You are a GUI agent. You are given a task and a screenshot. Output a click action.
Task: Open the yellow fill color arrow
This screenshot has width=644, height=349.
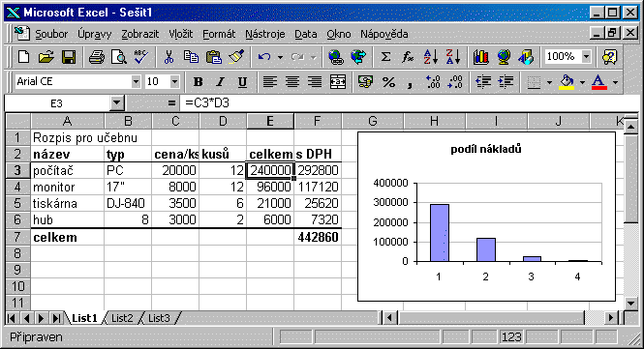tap(582, 82)
